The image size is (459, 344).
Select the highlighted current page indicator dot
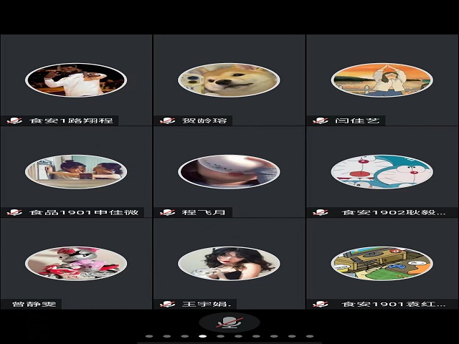point(202,335)
